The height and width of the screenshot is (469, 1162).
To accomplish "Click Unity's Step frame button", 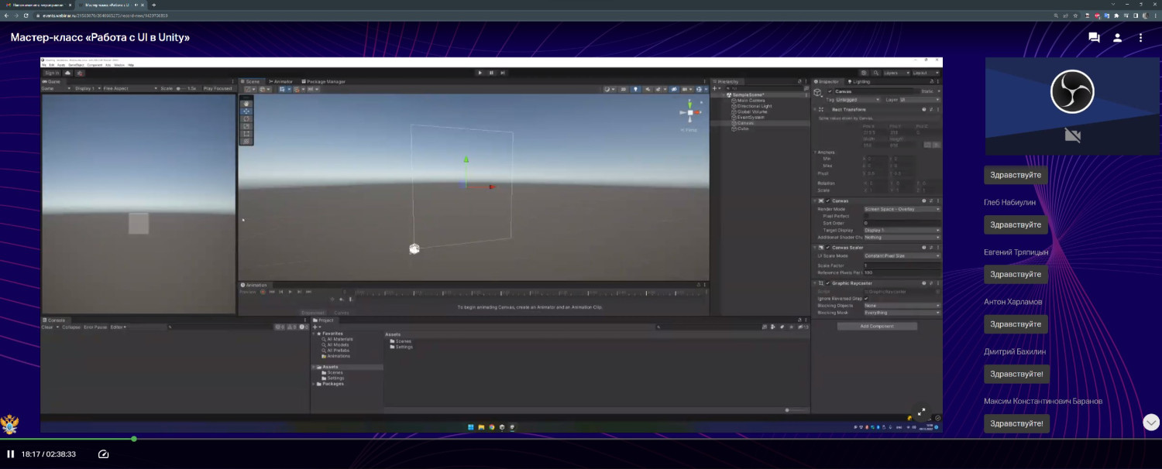I will point(503,73).
